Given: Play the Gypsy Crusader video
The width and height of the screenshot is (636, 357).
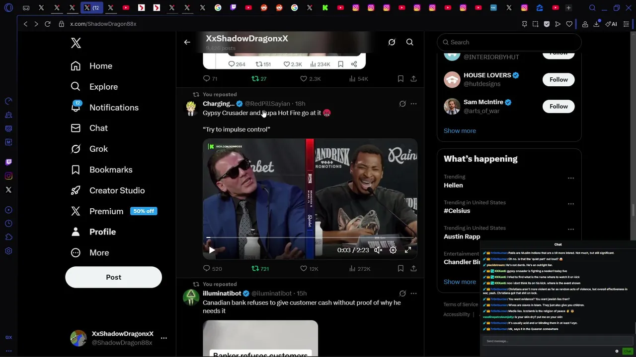Looking at the screenshot, I should coord(212,250).
